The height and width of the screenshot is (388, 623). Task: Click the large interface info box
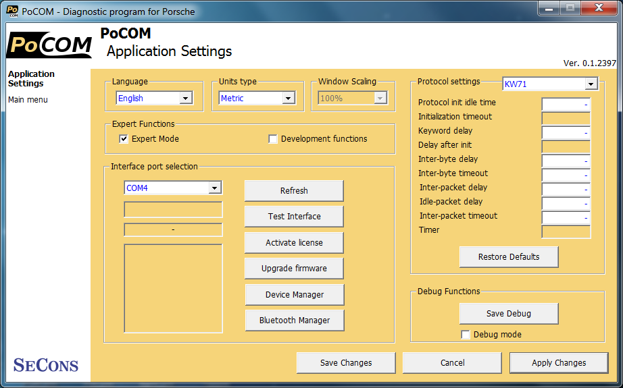[x=173, y=288]
